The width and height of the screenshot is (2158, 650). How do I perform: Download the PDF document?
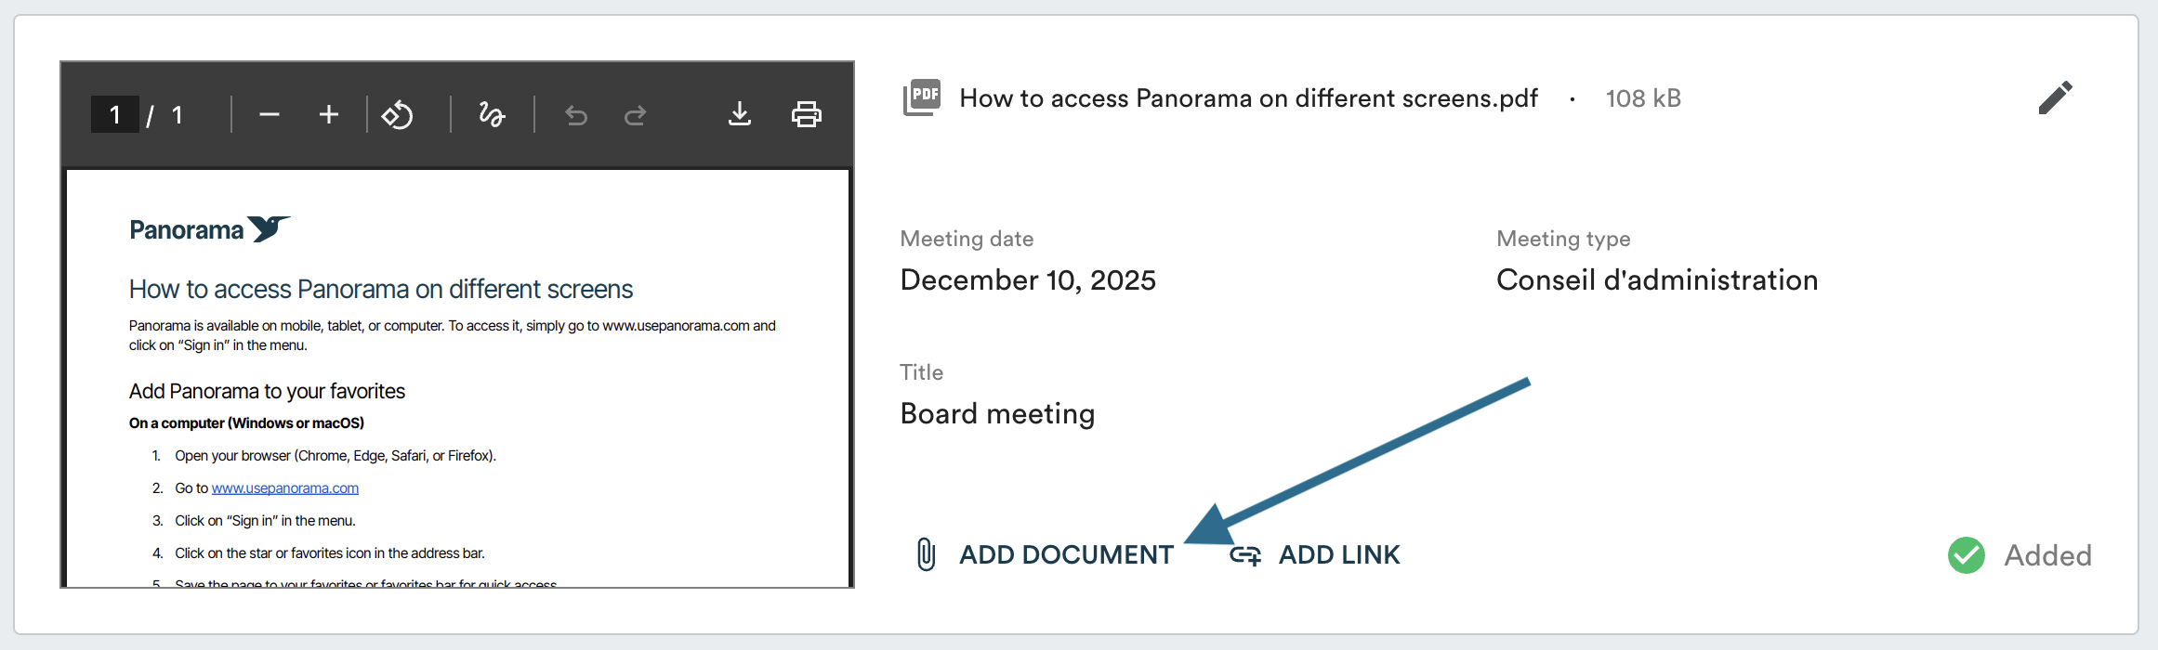point(740,114)
